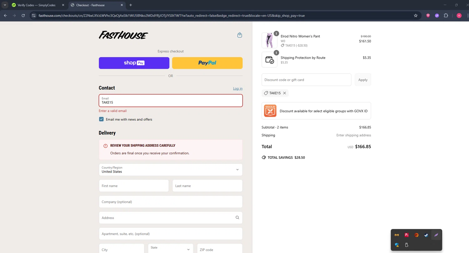Click 'REVIEW YOUR SHIPPING ADDRESS CAREFULLY' heading

coord(143,146)
